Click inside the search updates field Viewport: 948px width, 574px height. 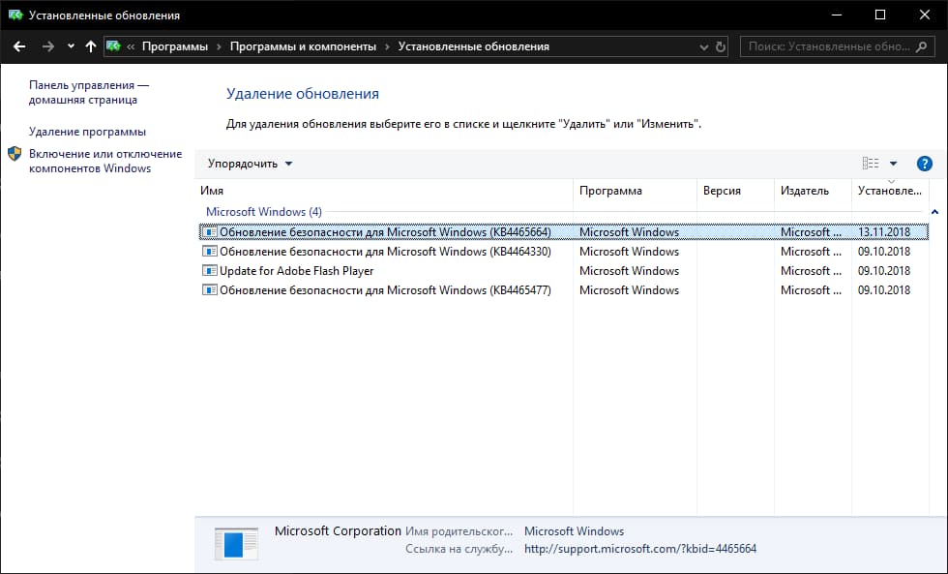(x=832, y=45)
